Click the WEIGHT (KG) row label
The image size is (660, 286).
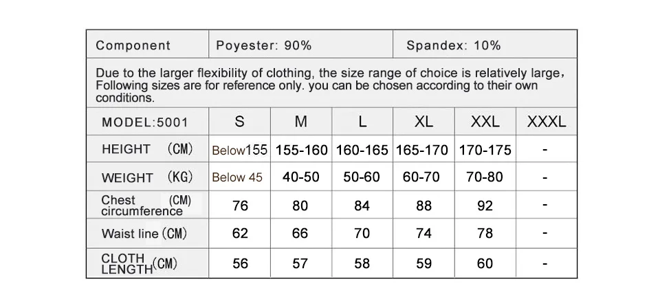(147, 177)
